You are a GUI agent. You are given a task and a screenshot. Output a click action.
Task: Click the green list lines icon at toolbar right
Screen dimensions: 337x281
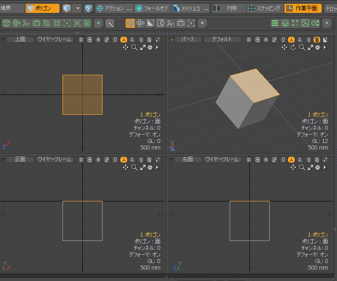[x=275, y=23]
